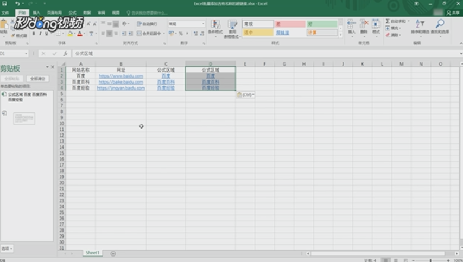This screenshot has width=463, height=262.
Task: Expand the formula bar
Action: [461, 53]
